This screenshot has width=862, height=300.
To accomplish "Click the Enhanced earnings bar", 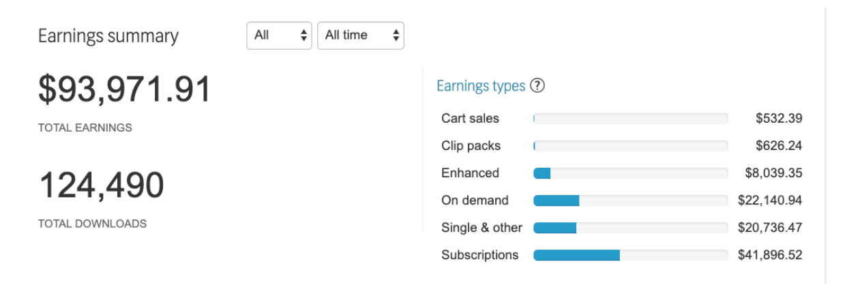I will pos(630,173).
